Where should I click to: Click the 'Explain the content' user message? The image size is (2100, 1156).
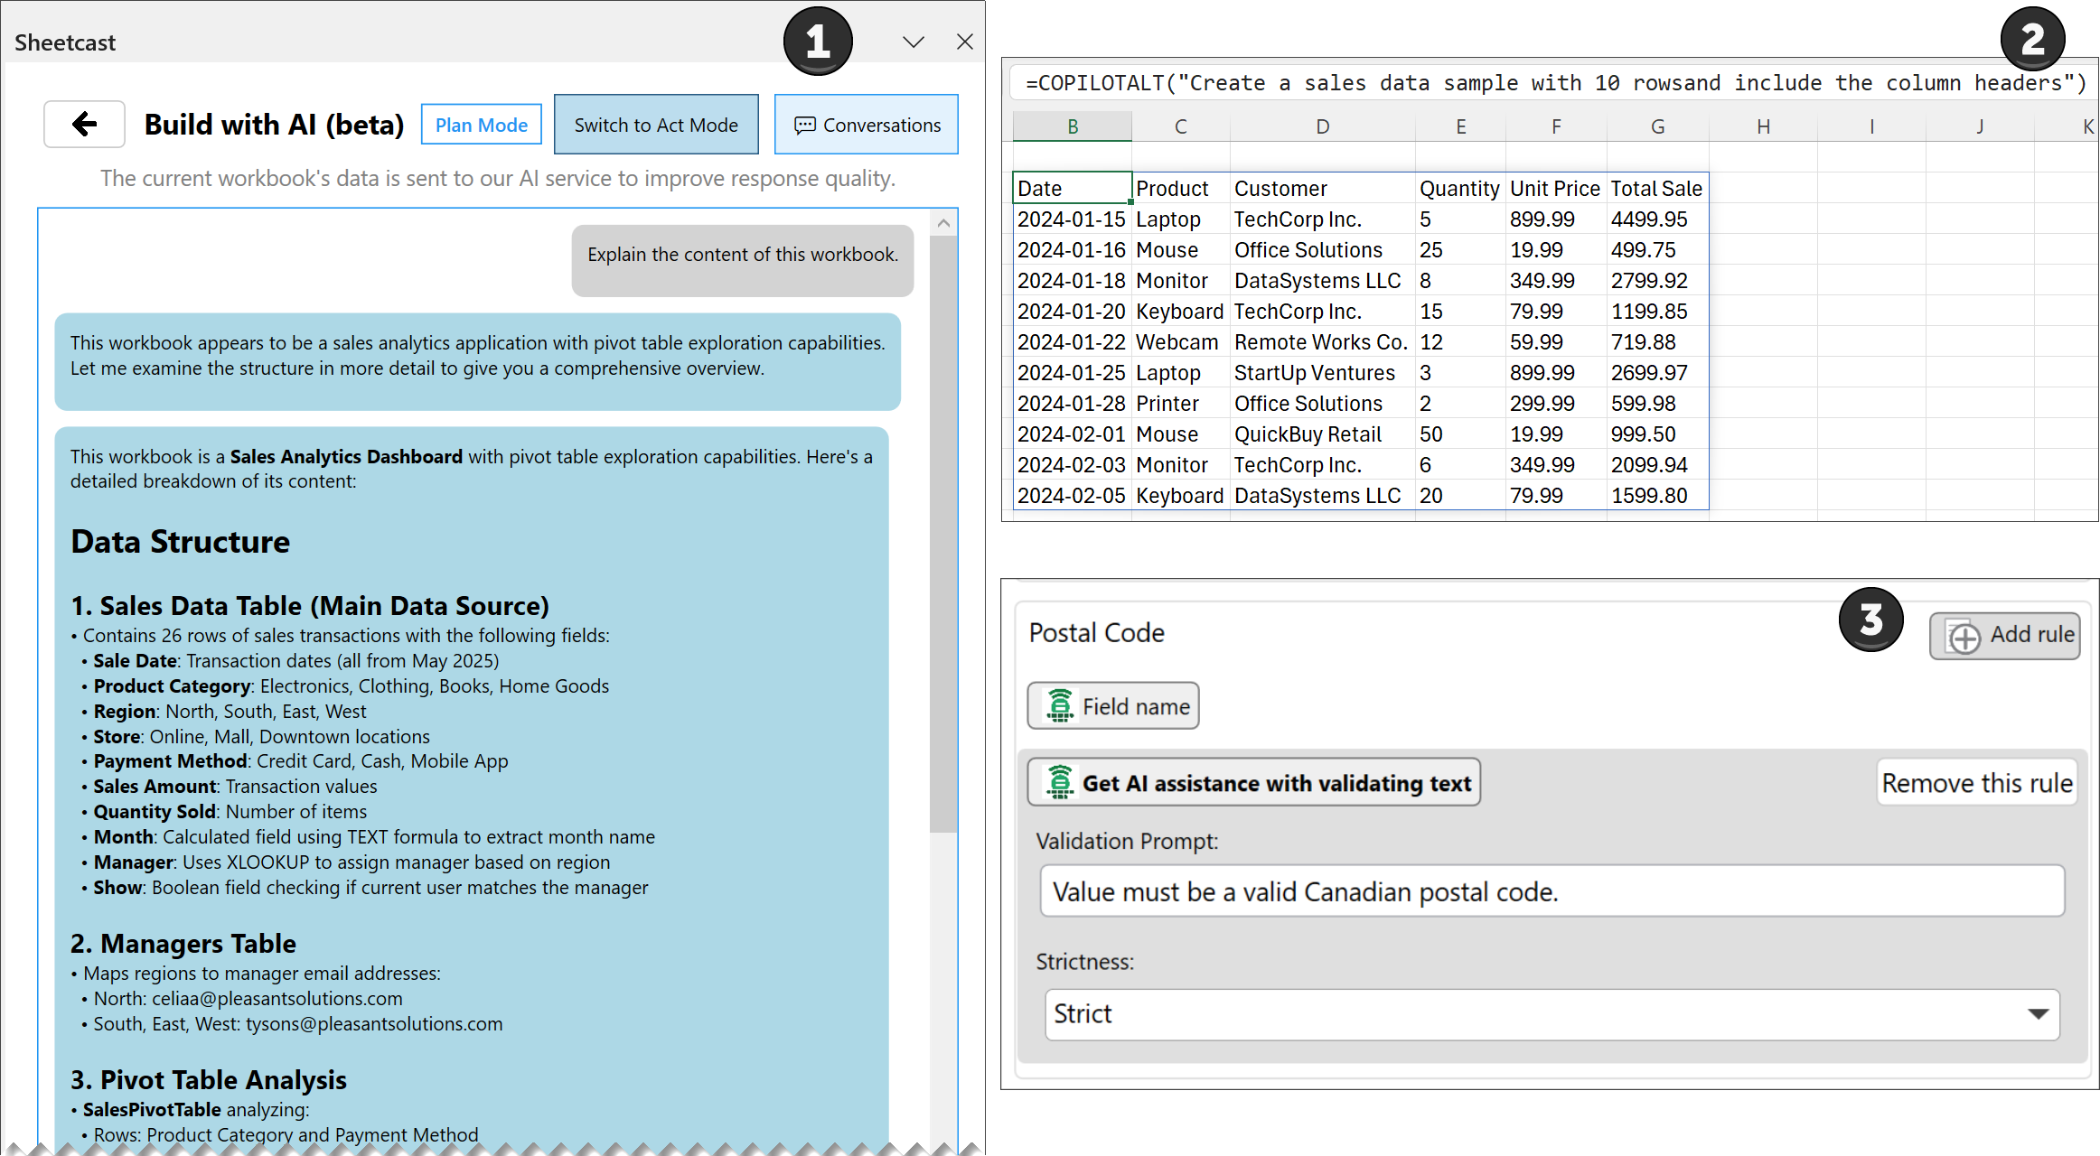coord(742,256)
